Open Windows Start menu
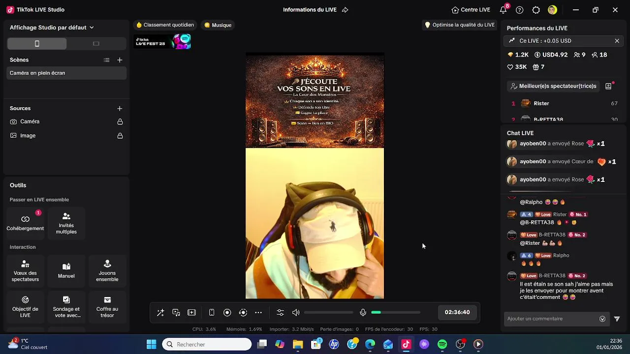630x354 pixels. (151, 344)
